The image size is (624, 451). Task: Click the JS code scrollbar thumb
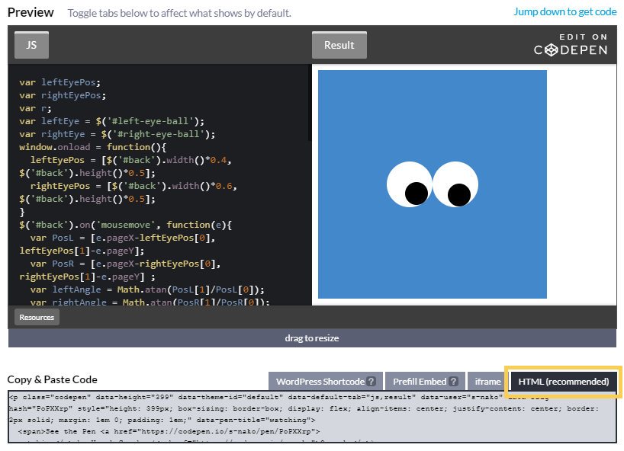[x=310, y=103]
